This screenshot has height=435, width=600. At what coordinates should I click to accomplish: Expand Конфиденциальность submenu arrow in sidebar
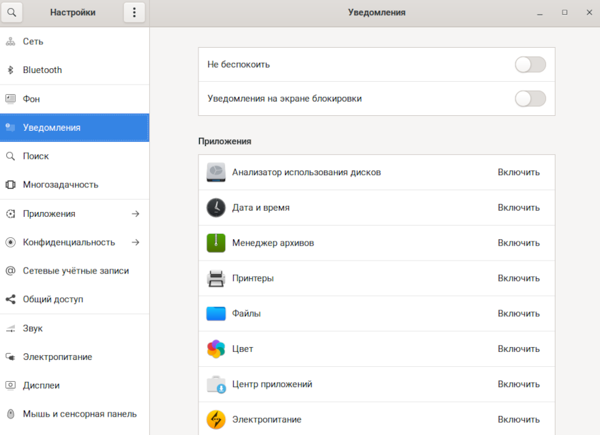click(135, 242)
